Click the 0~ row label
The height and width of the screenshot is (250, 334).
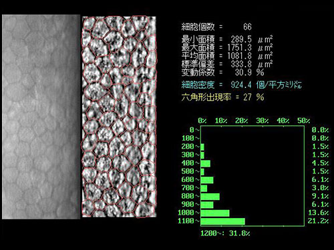194,130
